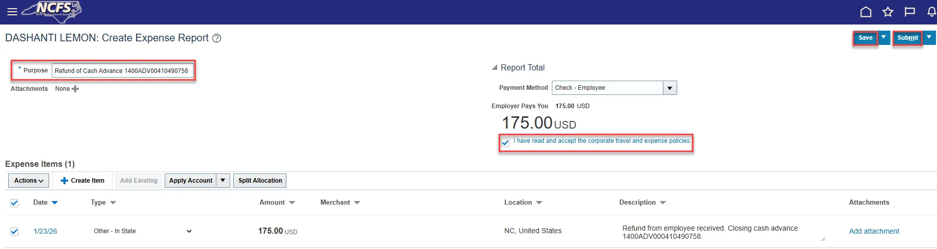Viewport: 937px width, 249px height.
Task: Open notifications bell icon
Action: tap(931, 12)
